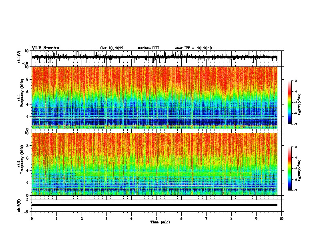Click the time axis tick label "8"

(231, 219)
